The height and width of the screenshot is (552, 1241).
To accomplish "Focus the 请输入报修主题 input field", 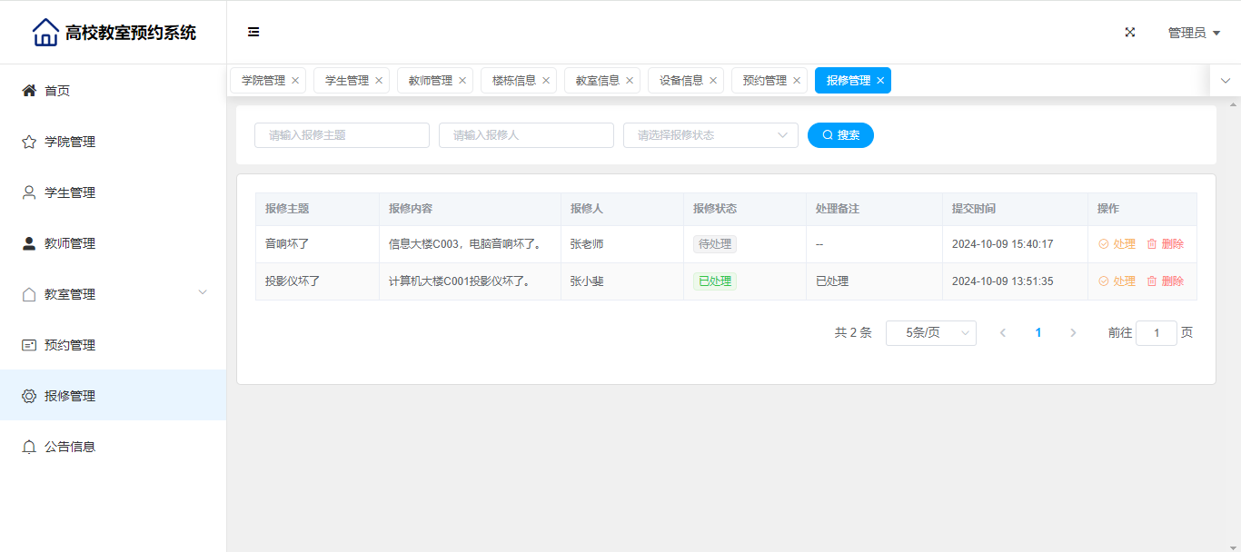I will coord(342,135).
